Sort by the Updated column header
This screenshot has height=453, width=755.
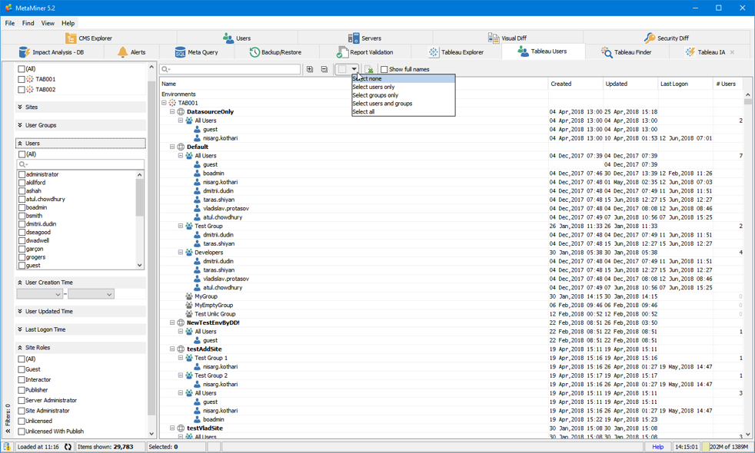630,84
